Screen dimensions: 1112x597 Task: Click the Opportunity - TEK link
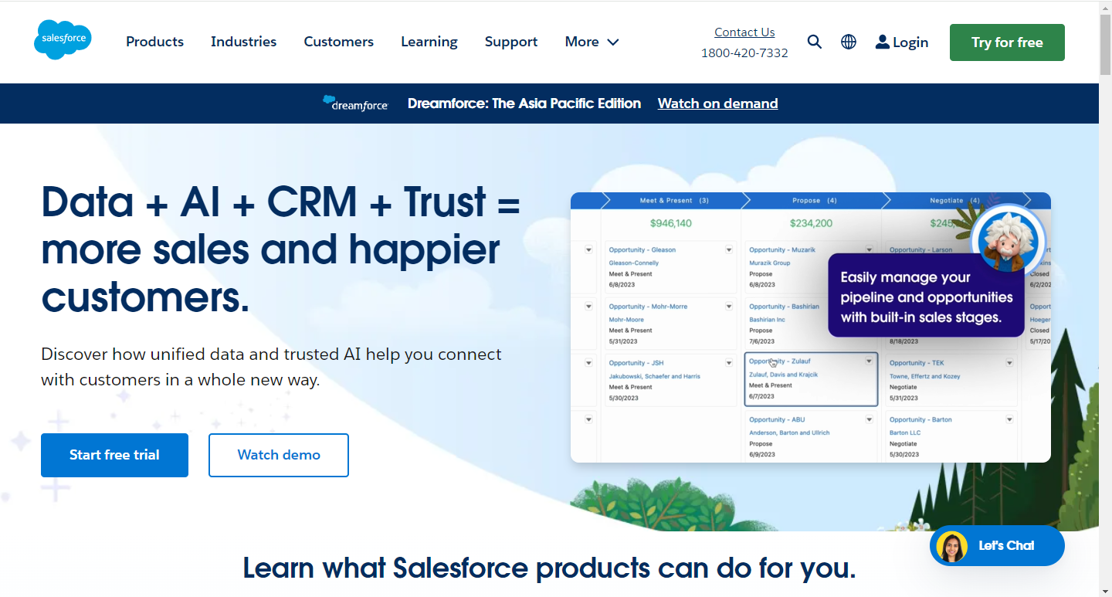pos(917,363)
